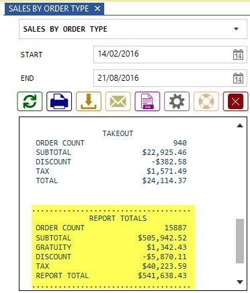
Task: Click the report scrollbar up arrow
Action: point(240,125)
